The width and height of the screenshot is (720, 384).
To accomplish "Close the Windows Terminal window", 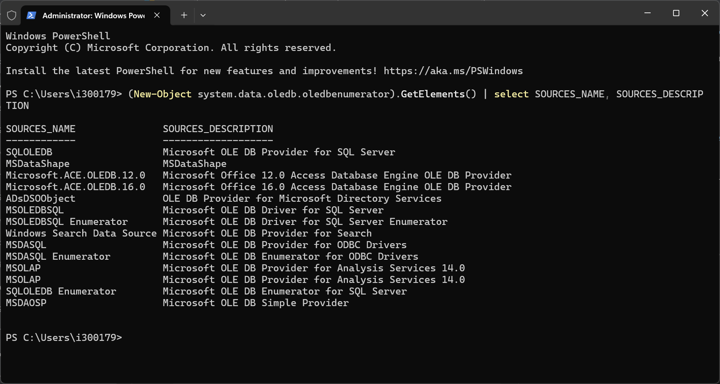I will tap(705, 13).
